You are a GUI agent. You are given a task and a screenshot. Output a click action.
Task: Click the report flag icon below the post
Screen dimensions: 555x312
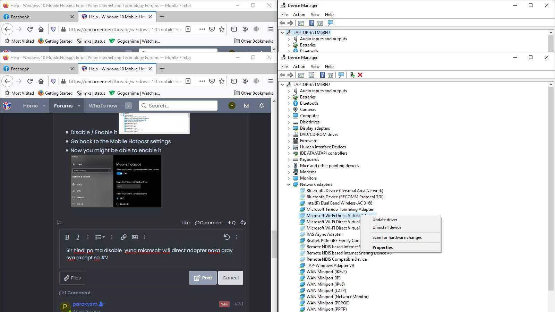click(x=59, y=223)
